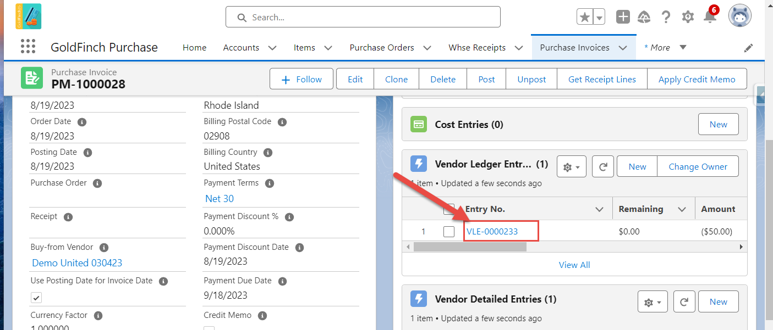The image size is (773, 330).
Task: Open the App Launcher grid icon
Action: tap(28, 47)
